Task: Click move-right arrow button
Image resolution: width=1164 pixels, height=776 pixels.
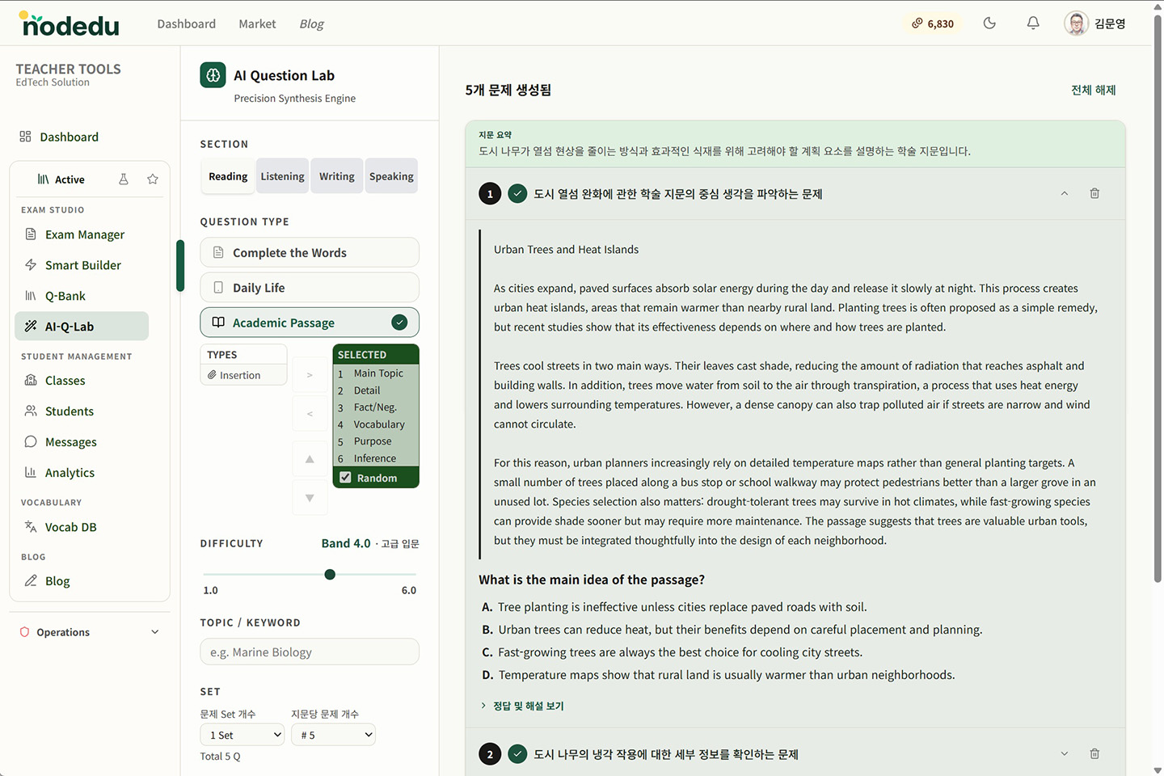Action: [310, 375]
